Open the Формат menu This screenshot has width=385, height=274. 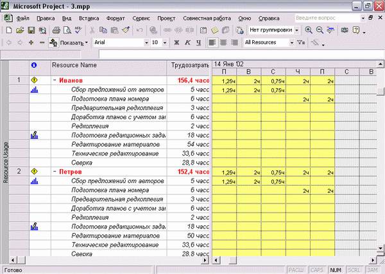pyautogui.click(x=116, y=19)
